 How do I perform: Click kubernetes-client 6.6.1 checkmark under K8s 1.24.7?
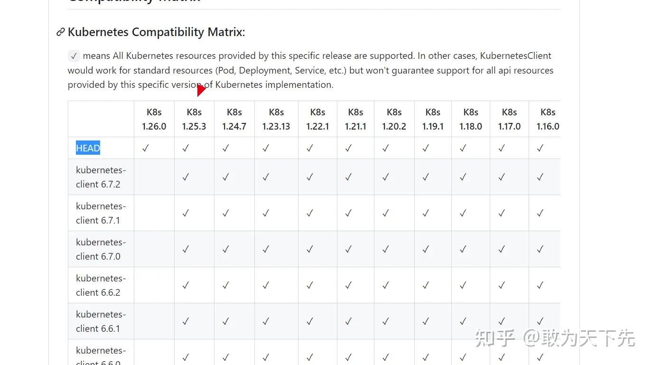(226, 321)
